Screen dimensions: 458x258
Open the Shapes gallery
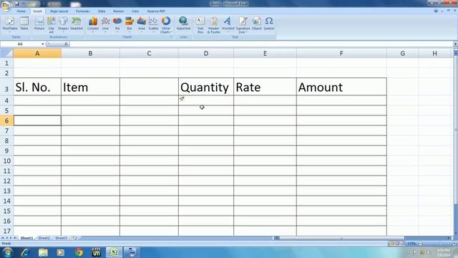(x=63, y=24)
